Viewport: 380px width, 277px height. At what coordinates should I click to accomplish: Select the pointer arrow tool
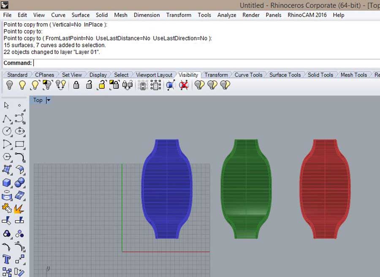coord(6,106)
